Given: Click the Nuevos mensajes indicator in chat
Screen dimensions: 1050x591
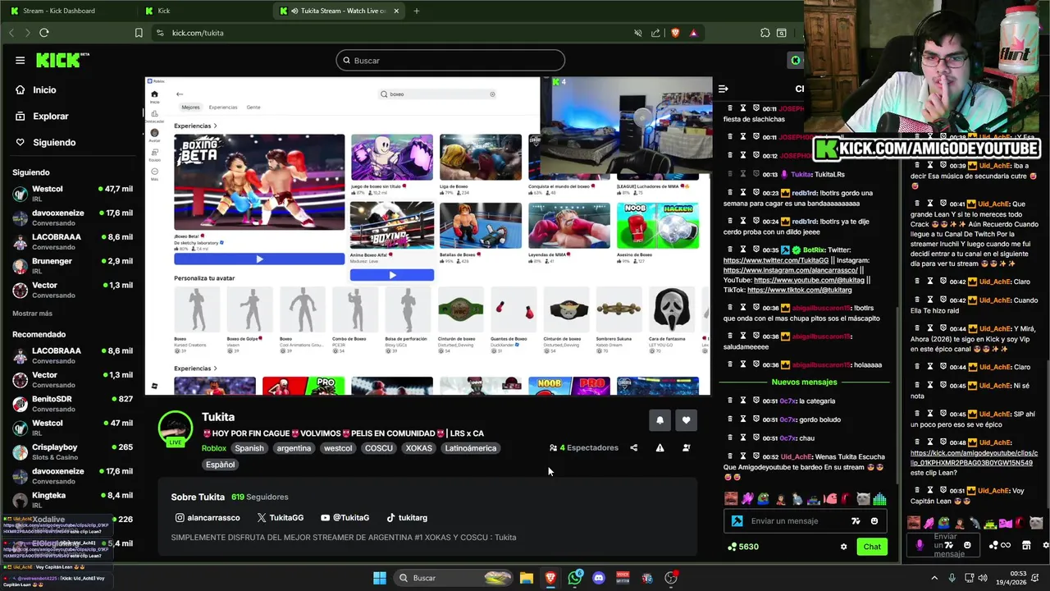Looking at the screenshot, I should (804, 383).
